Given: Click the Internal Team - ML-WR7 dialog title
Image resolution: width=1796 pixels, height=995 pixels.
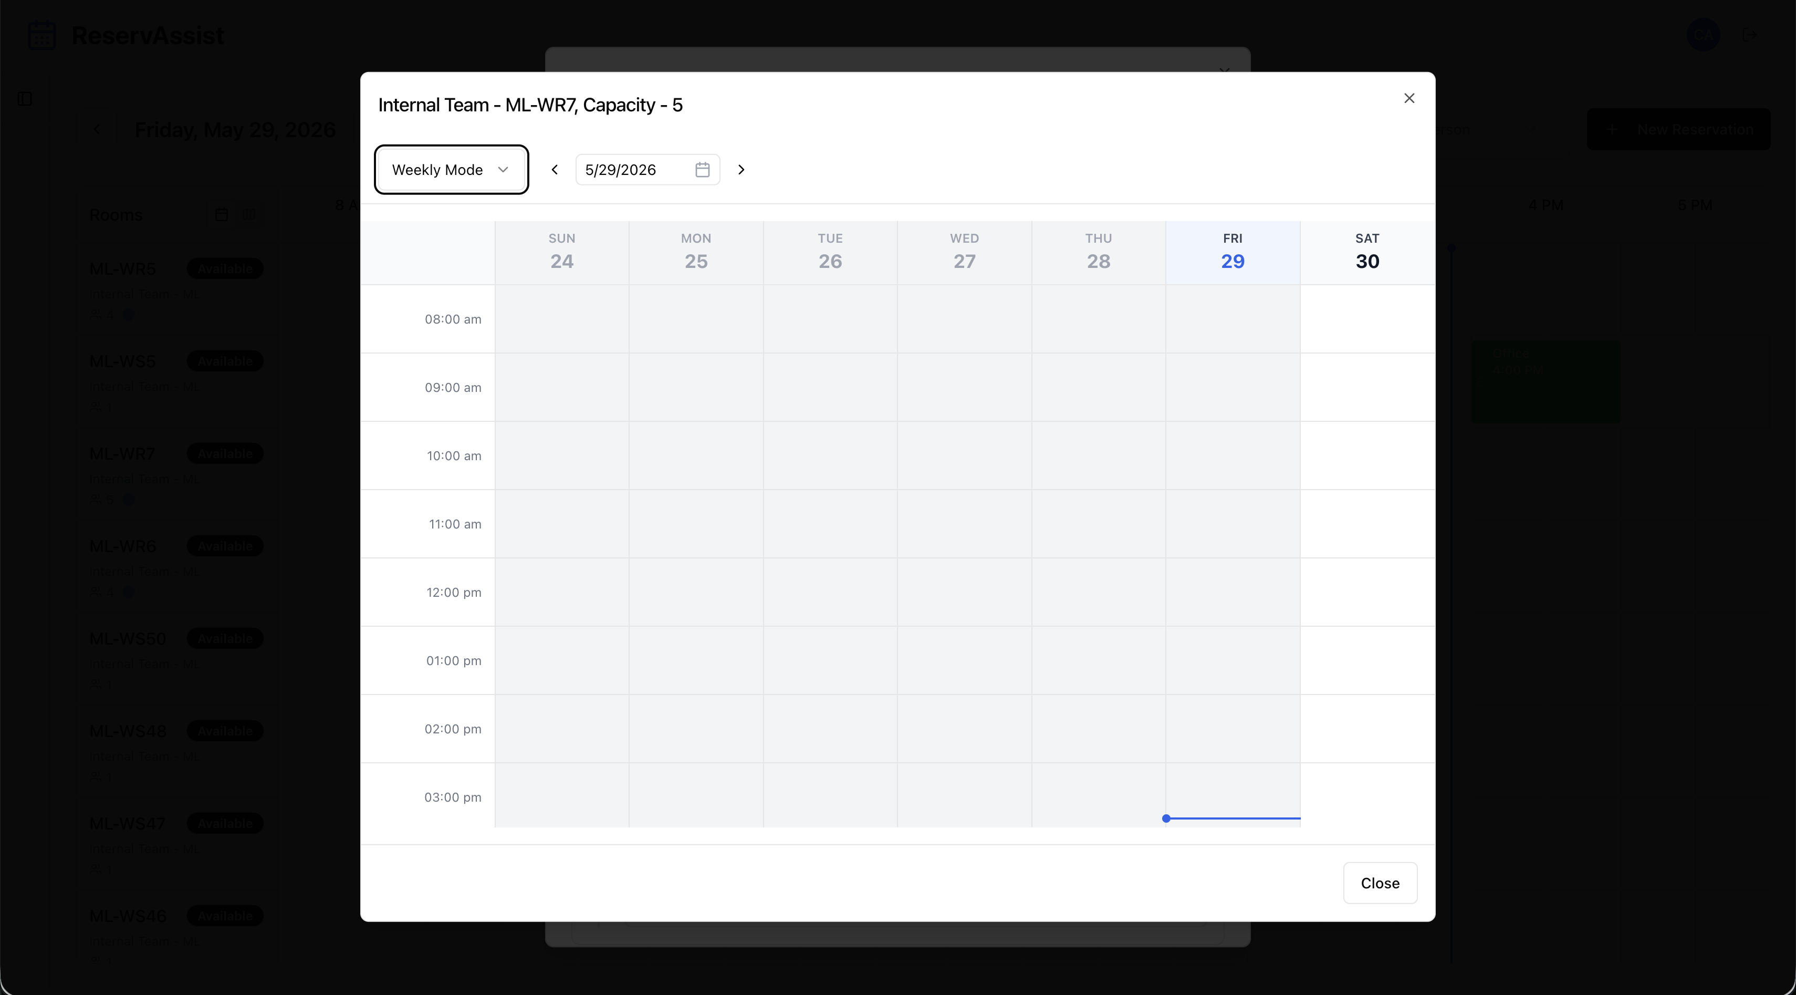Looking at the screenshot, I should click(x=530, y=105).
